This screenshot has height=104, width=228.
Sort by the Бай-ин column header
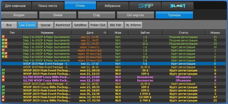(x=145, y=33)
